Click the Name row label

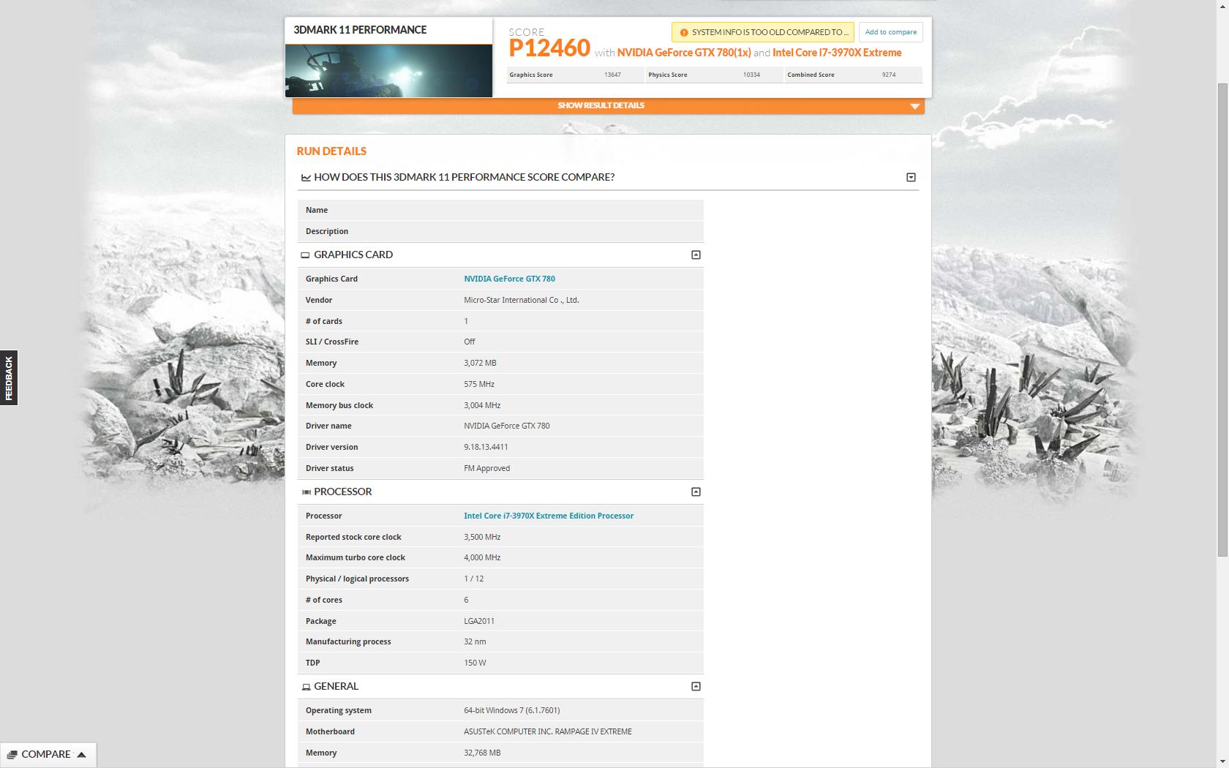tap(317, 210)
